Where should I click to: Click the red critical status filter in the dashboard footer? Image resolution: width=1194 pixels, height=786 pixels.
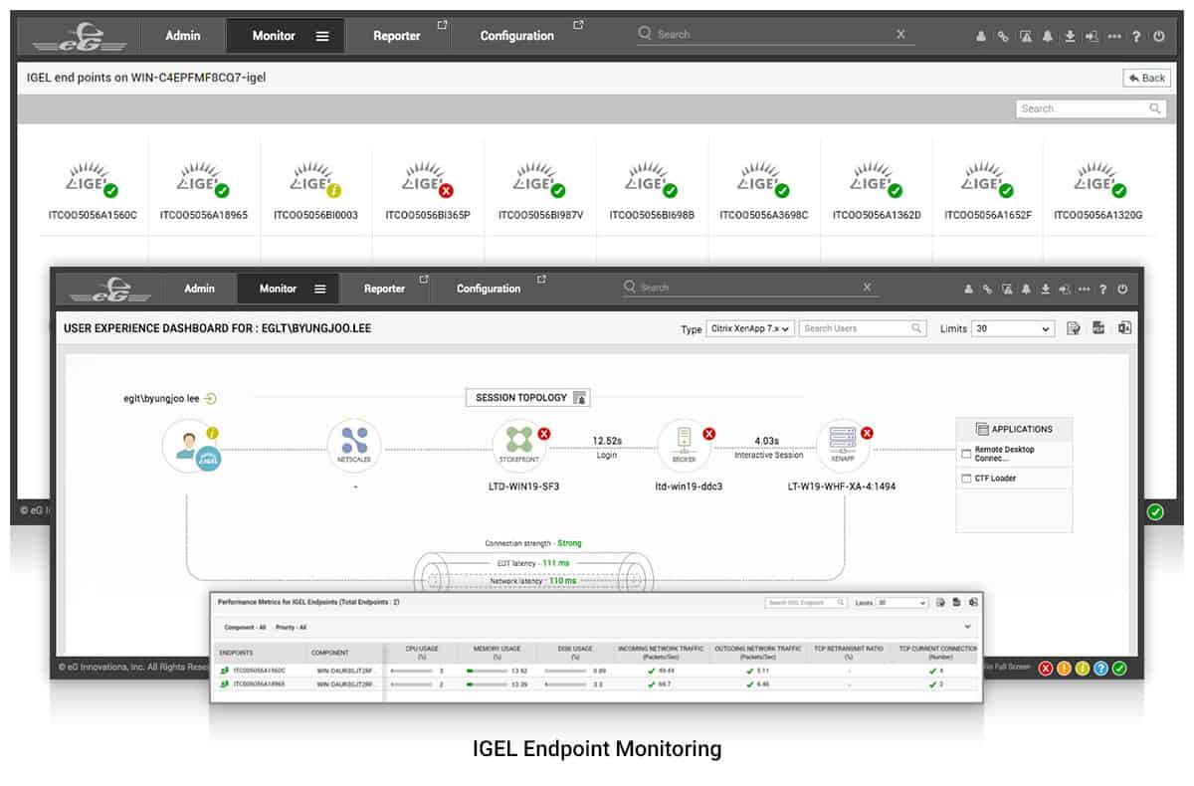[x=1046, y=668]
